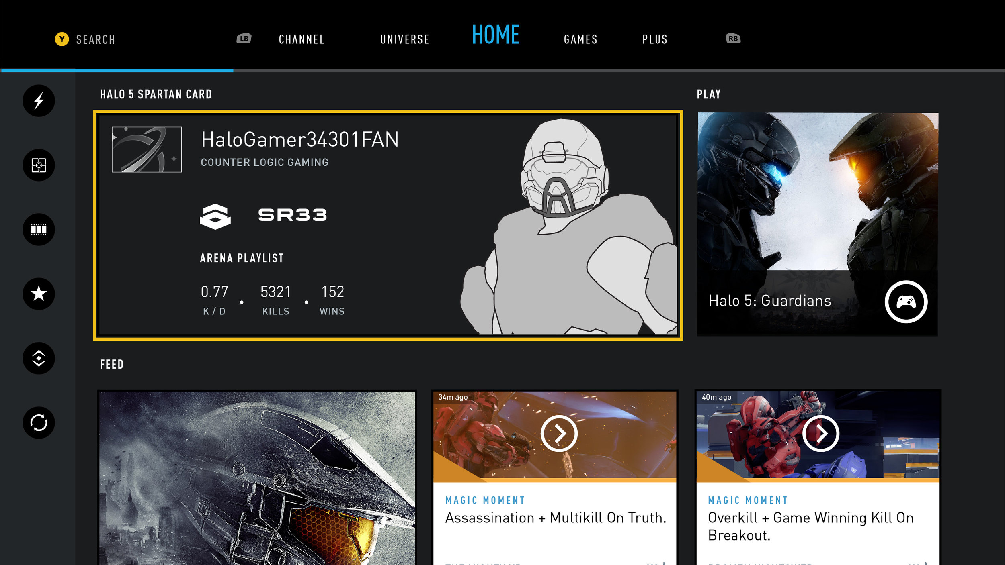Open the GAMES tab

point(580,39)
